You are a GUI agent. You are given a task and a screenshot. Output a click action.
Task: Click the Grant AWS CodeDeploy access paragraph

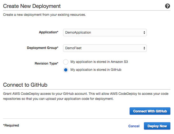point(86,96)
